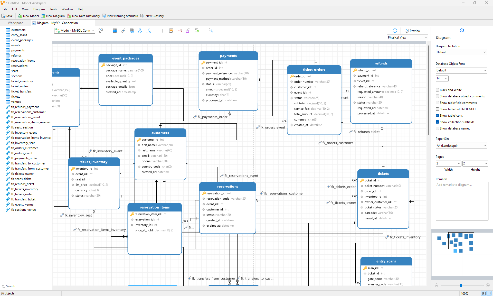Viewport: 493px width, 296px height.
Task: Click the zoom slider handle
Action: (x=461, y=285)
